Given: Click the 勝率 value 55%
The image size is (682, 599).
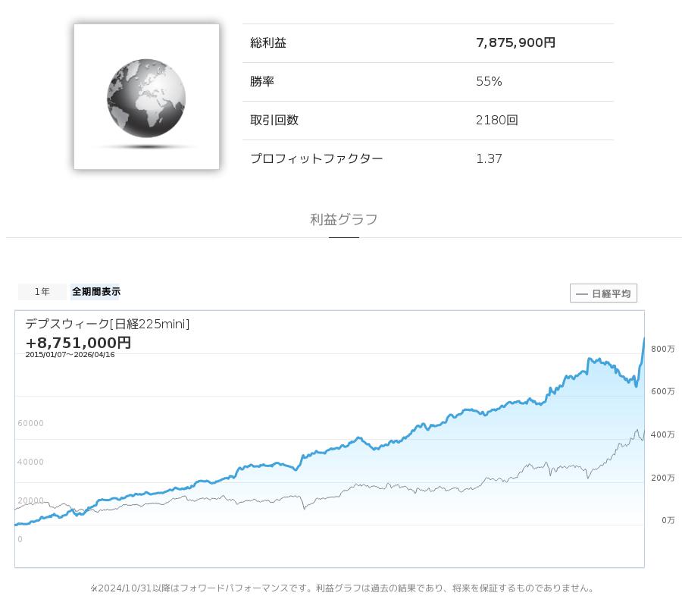Looking at the screenshot, I should pos(489,82).
